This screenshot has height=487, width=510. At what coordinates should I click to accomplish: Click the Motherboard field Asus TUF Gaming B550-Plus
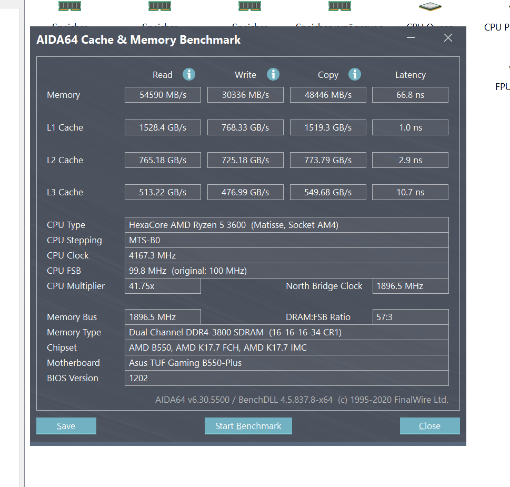pos(286,363)
